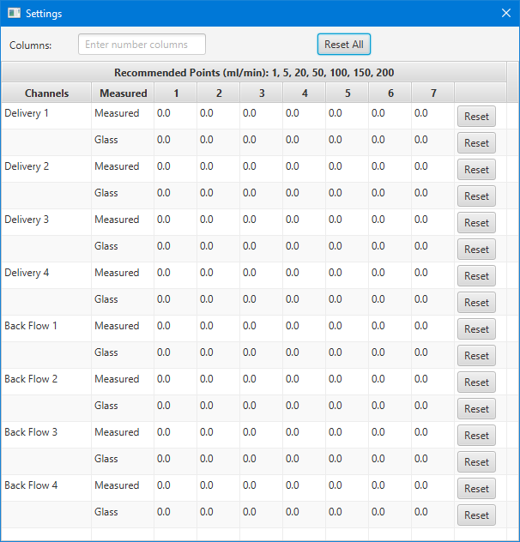Reset the Back Flow 1 Glass row
The image size is (520, 542).
point(476,356)
